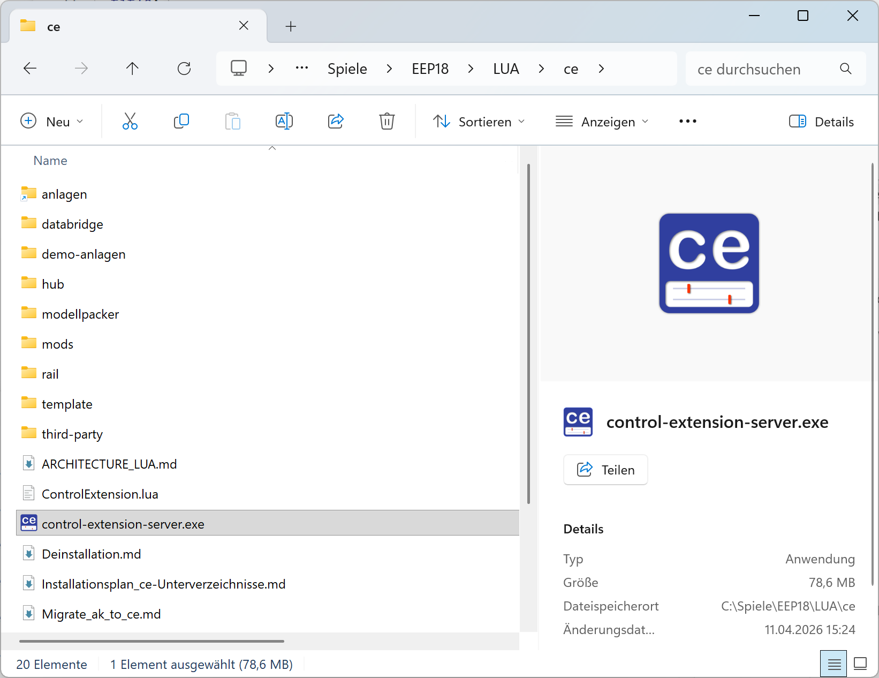
Task: Click ce breadcrumb segment
Action: click(x=571, y=69)
